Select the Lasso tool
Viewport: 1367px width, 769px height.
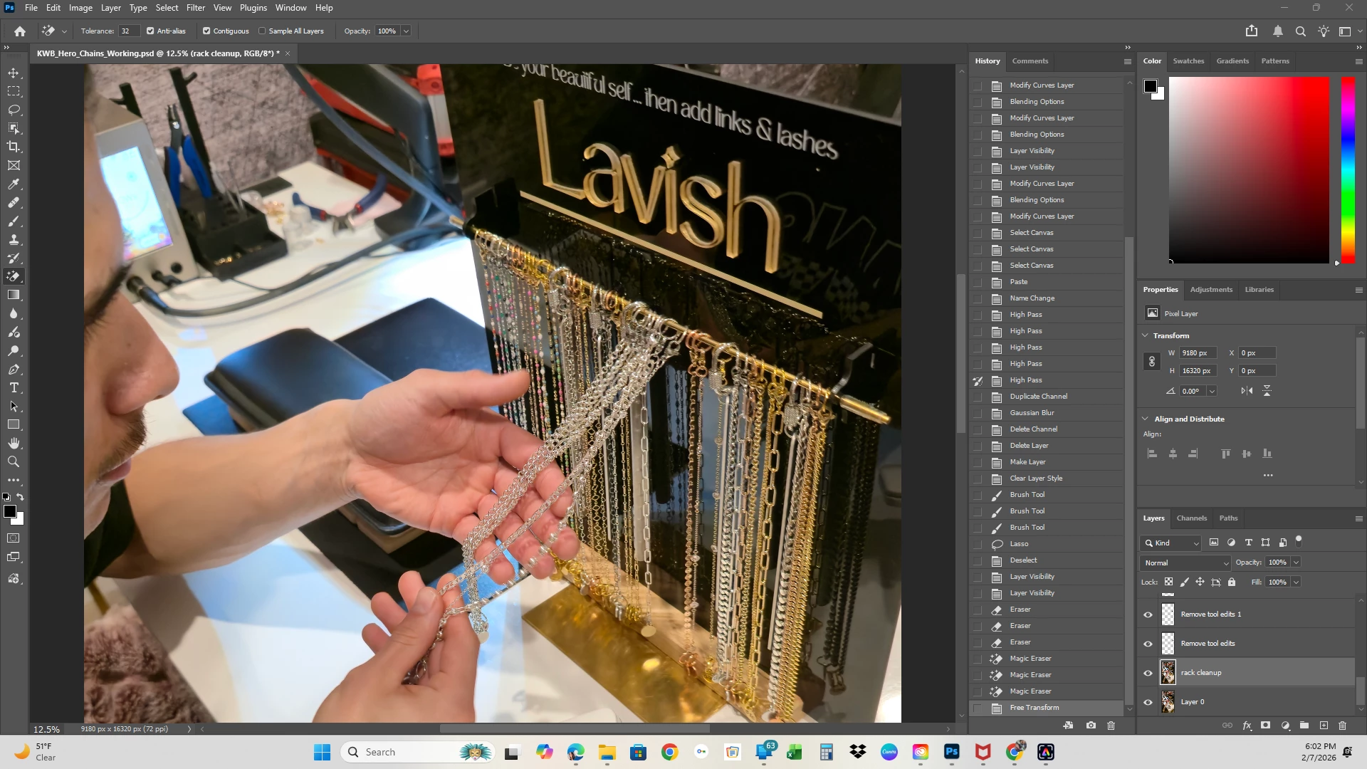click(x=14, y=110)
